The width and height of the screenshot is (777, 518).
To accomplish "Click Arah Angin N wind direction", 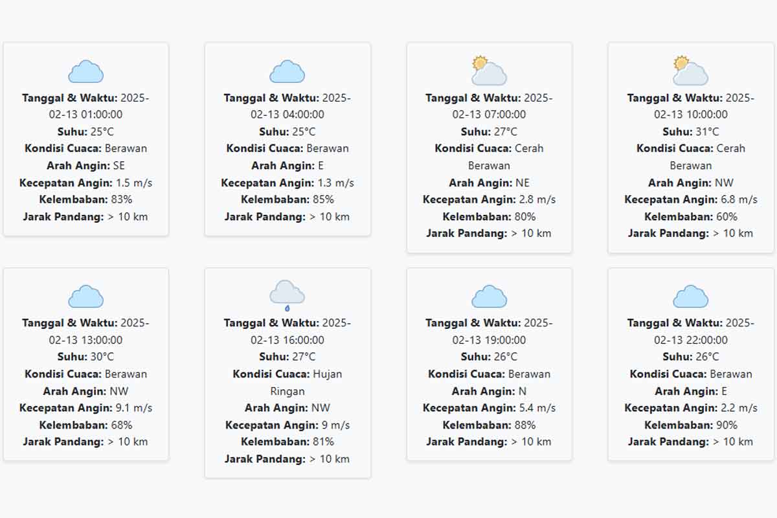I will point(489,391).
